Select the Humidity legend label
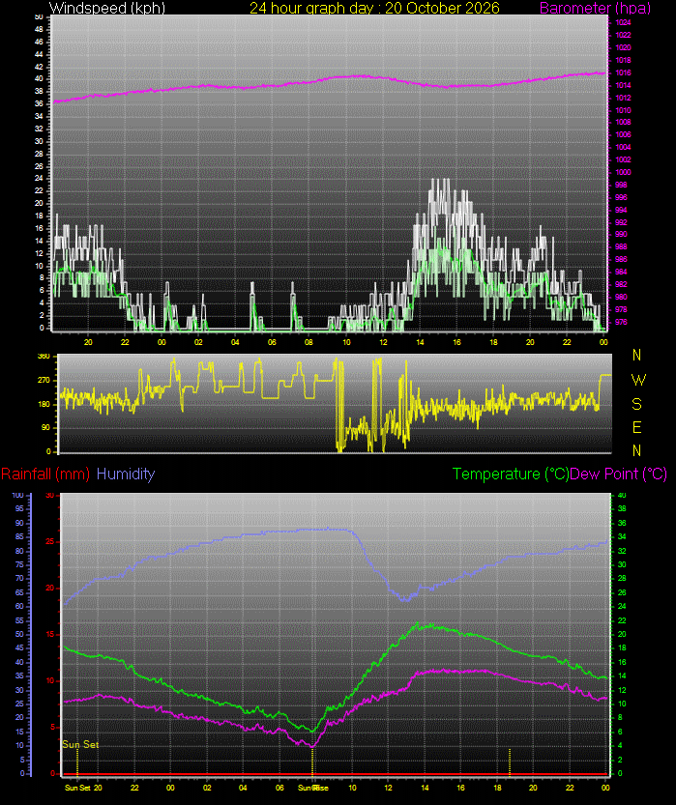The height and width of the screenshot is (805, 676). point(126,474)
